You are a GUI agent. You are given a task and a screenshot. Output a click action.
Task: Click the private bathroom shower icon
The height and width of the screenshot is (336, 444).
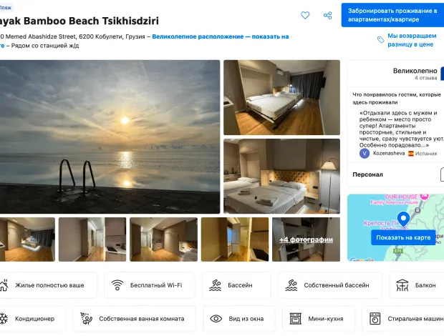pyautogui.click(x=86, y=319)
